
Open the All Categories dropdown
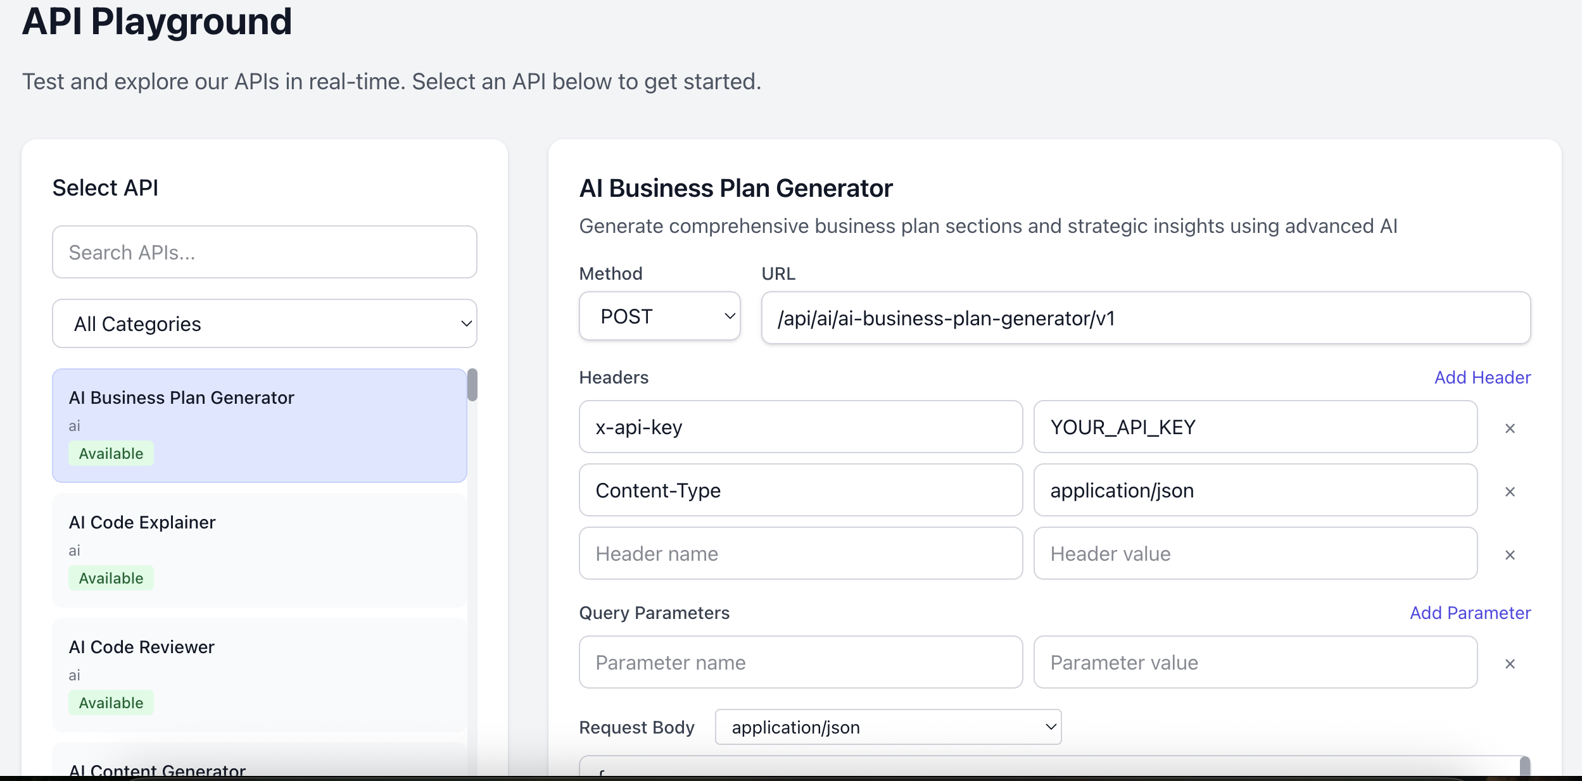pos(264,323)
